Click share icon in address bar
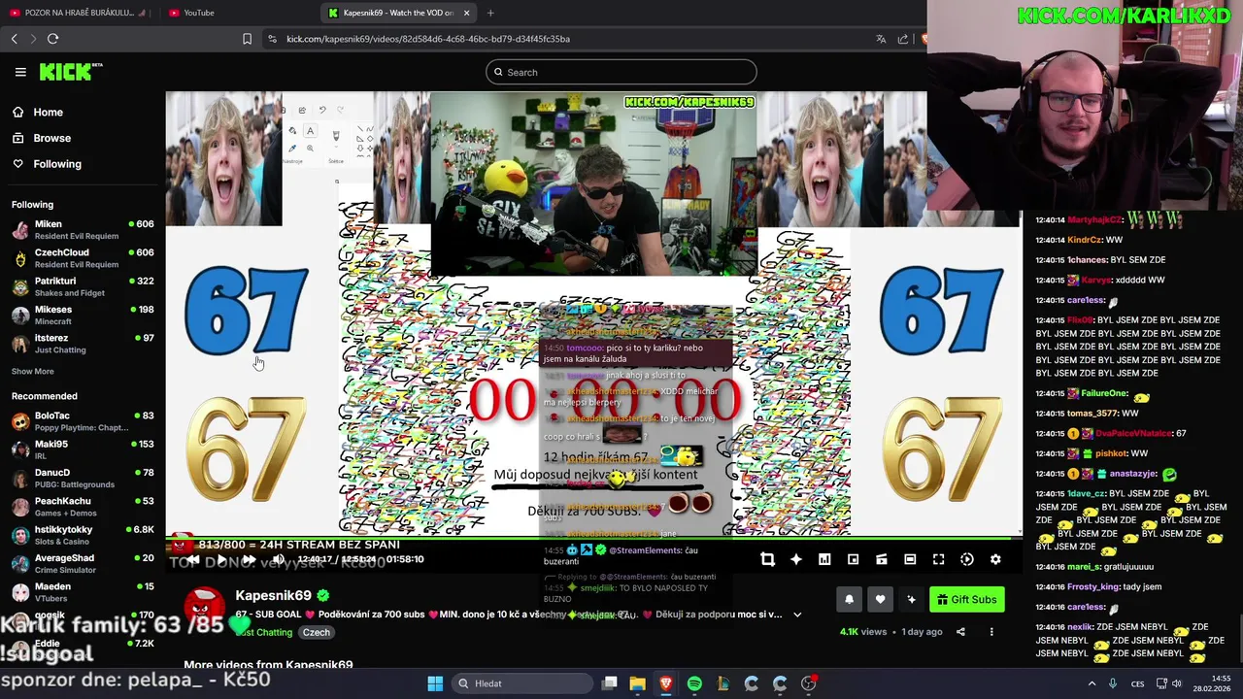Viewport: 1243px width, 699px height. pos(903,39)
